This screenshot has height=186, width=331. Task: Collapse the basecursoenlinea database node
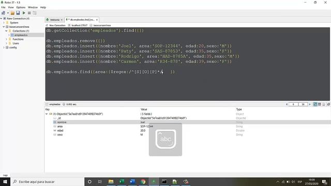point(4,27)
